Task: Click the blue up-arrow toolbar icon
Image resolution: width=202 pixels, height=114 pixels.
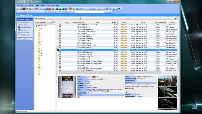Action: (46, 9)
